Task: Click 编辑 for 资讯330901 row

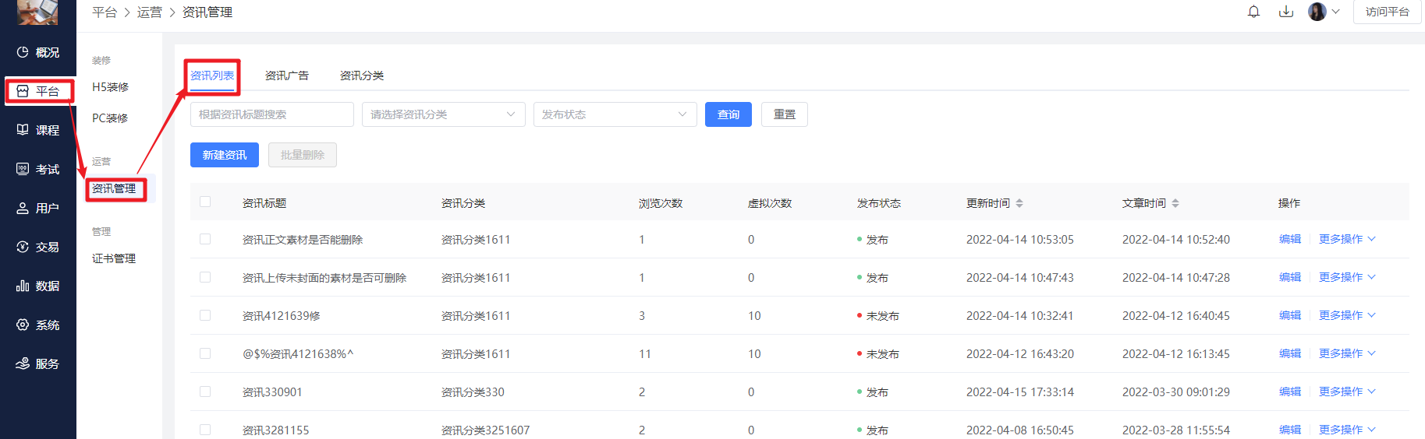Action: pos(1290,392)
